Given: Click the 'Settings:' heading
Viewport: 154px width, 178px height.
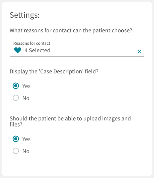Looking at the screenshot, I should click(x=25, y=15).
